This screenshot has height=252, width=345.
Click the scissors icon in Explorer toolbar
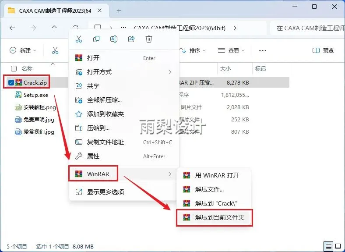[55, 50]
